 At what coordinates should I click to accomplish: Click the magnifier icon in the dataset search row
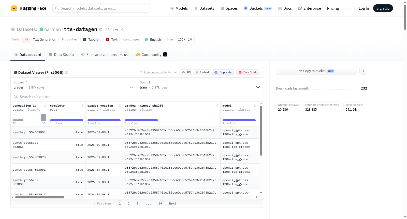tap(16, 97)
